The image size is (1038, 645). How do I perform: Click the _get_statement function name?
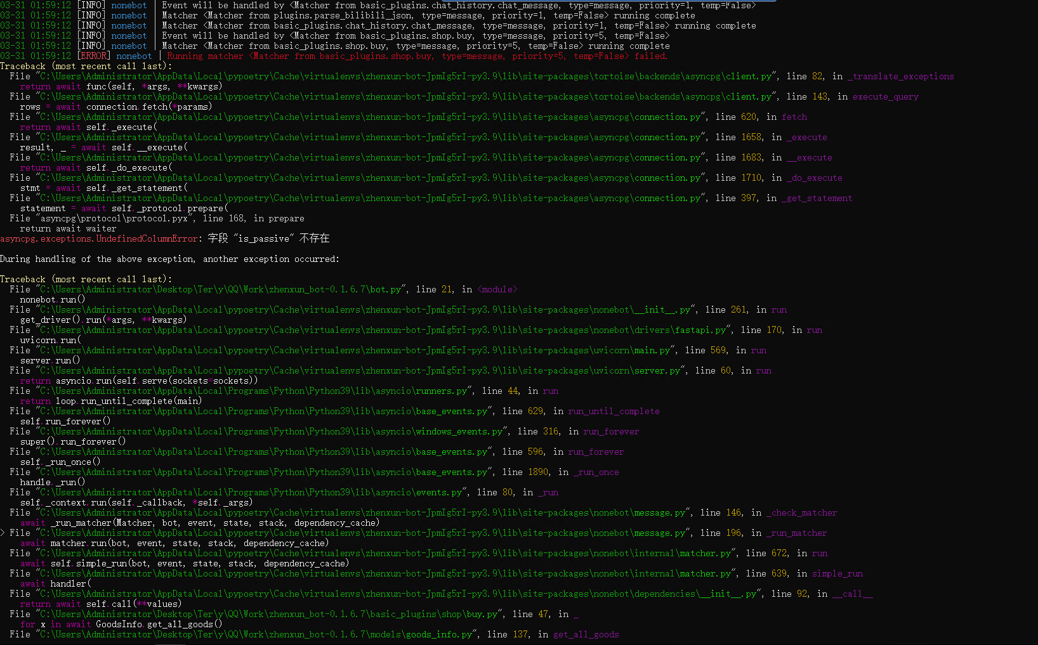tap(817, 198)
